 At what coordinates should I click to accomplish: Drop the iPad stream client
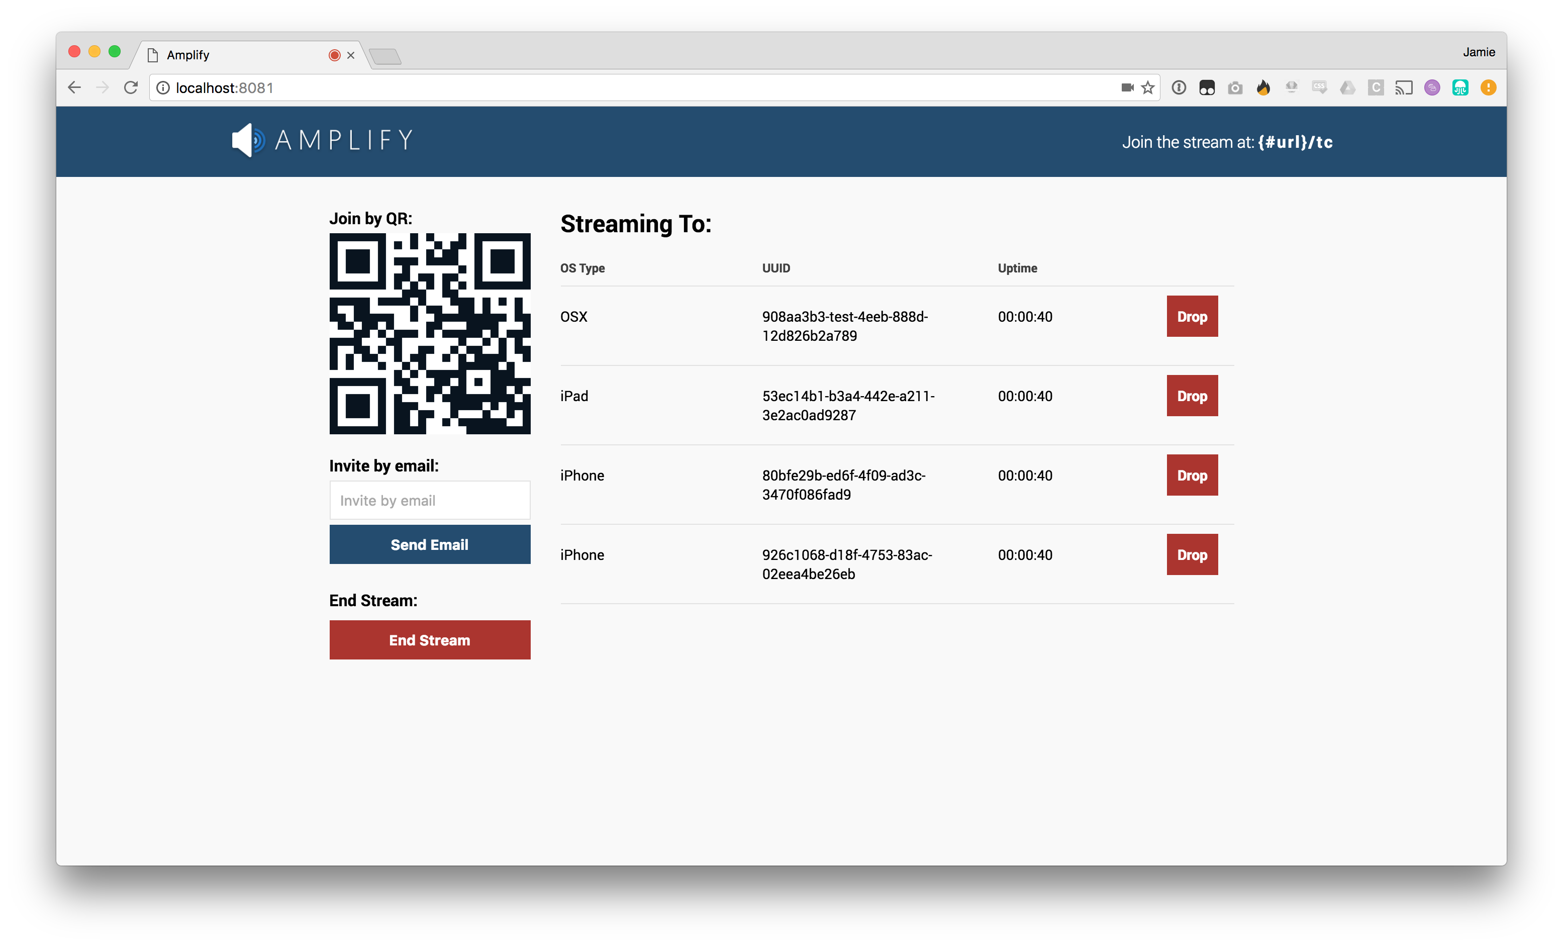(x=1191, y=395)
